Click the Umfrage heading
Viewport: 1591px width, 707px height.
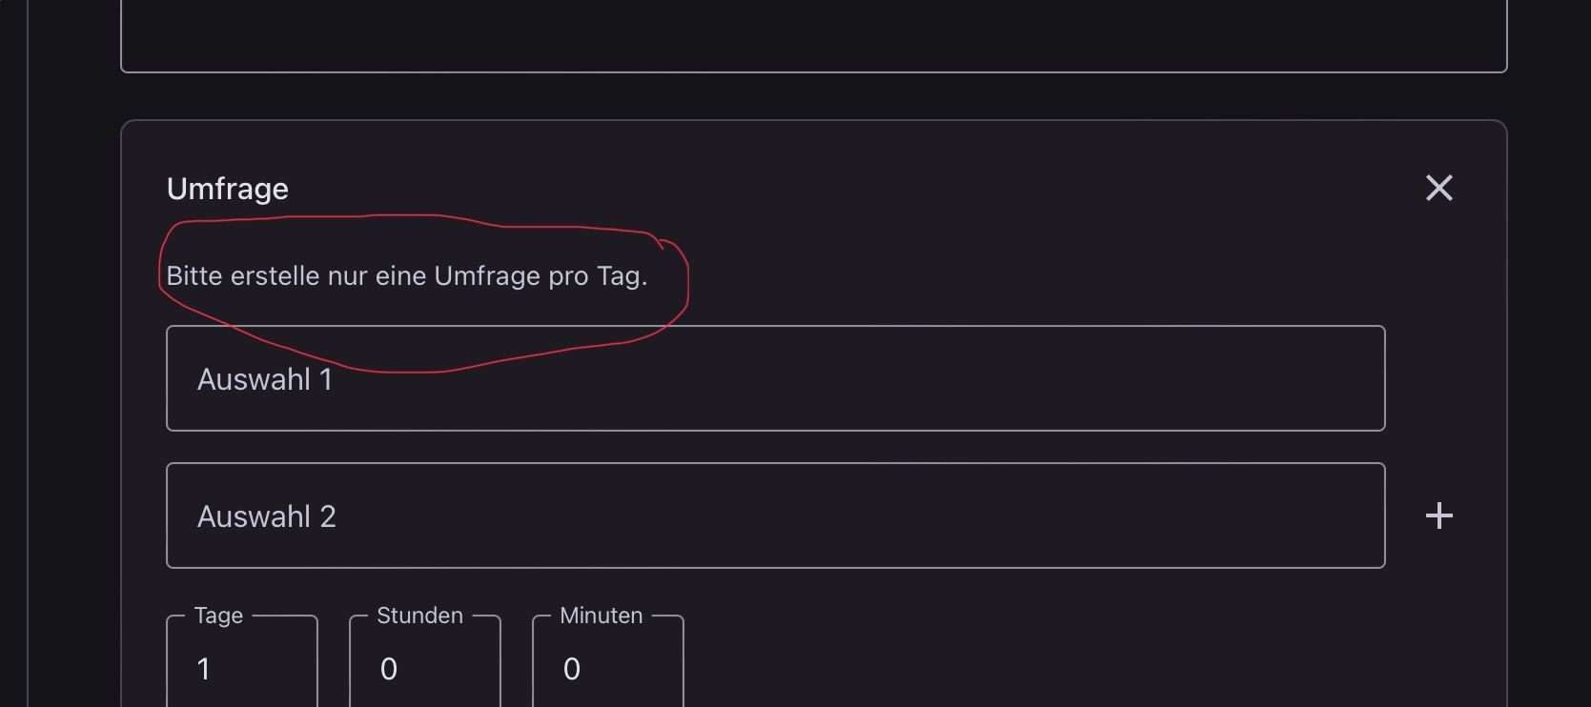click(x=228, y=189)
